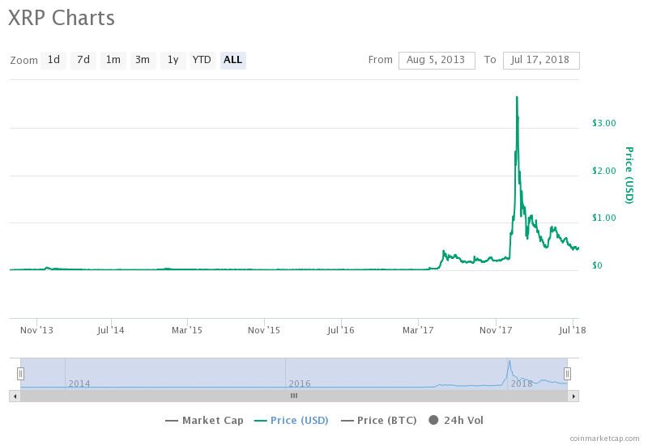Click the $2.00 axis label
This screenshot has height=445, width=648.
coord(603,171)
